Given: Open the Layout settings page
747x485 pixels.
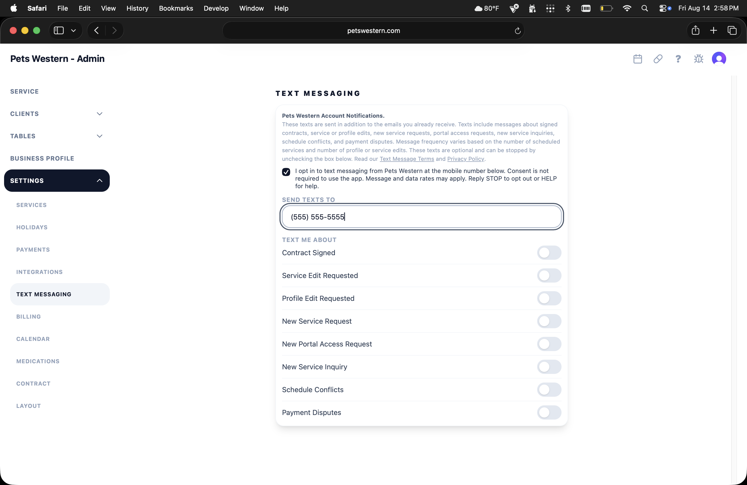Looking at the screenshot, I should tap(28, 406).
